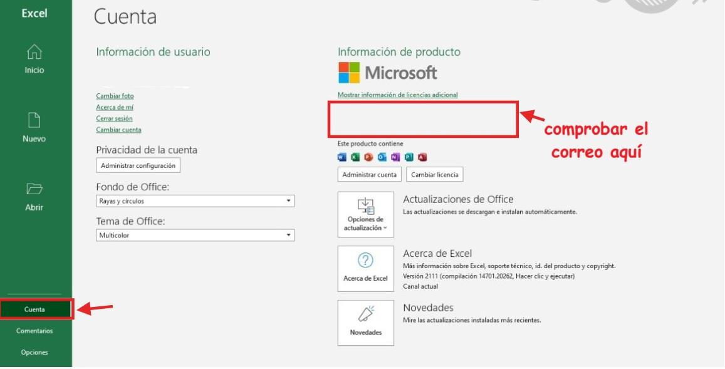This screenshot has width=725, height=369.
Task: Click the Cambiar licencia button
Action: pos(435,175)
